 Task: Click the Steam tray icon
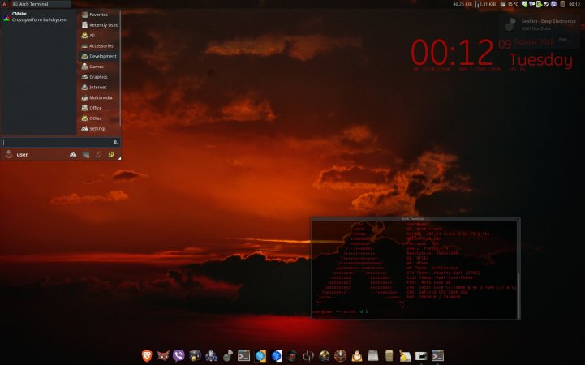[547, 4]
